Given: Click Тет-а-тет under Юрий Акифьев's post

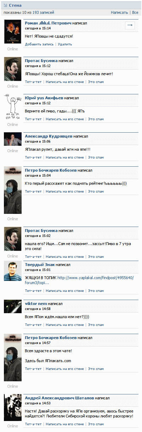Looking at the screenshot, I should click(x=33, y=119).
